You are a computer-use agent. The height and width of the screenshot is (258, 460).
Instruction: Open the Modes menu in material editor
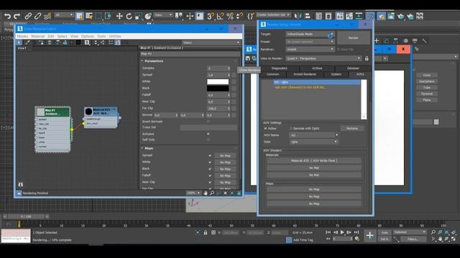(x=22, y=37)
